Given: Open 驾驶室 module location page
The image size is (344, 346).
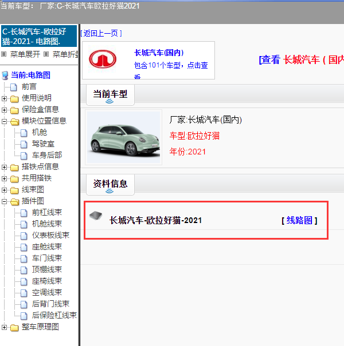Looking at the screenshot, I should click(x=43, y=144).
